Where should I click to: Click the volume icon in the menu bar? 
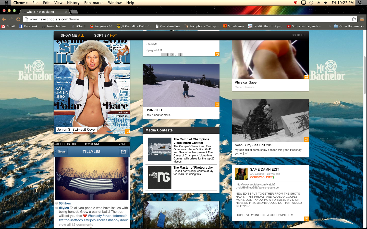(x=325, y=3)
